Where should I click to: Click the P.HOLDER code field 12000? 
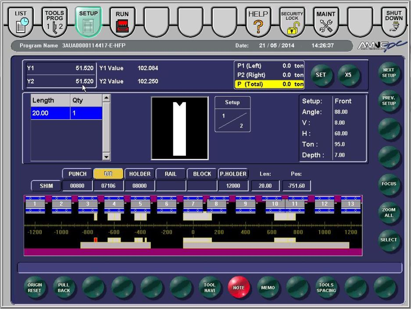(233, 186)
